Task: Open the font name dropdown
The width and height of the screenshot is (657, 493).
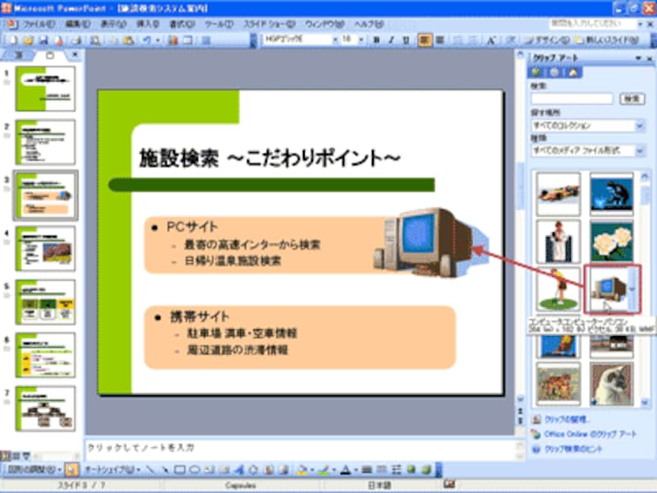Action: pyautogui.click(x=335, y=40)
